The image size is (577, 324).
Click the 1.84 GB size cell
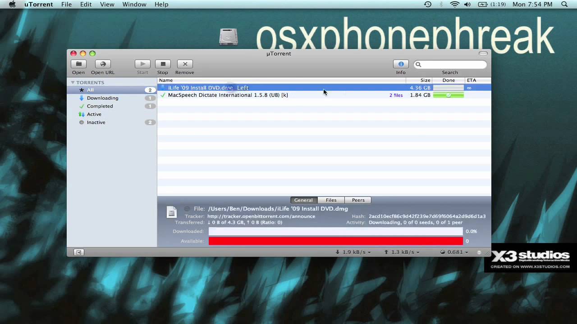tap(420, 95)
